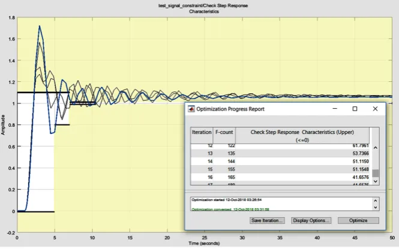Click the Optimize button
Image resolution: width=399 pixels, height=250 pixels.
[x=358, y=220]
